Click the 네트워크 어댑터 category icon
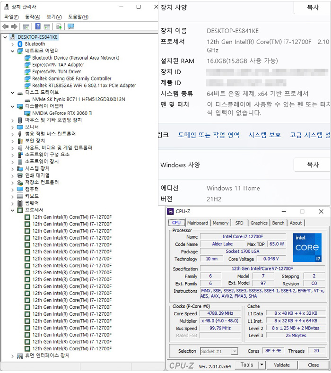Screen dimensions: 331x373 (x=20, y=51)
